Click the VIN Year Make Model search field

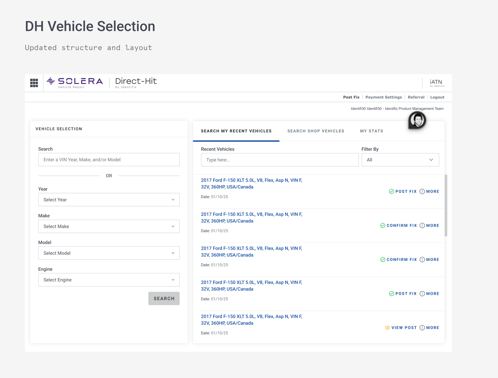pos(109,160)
